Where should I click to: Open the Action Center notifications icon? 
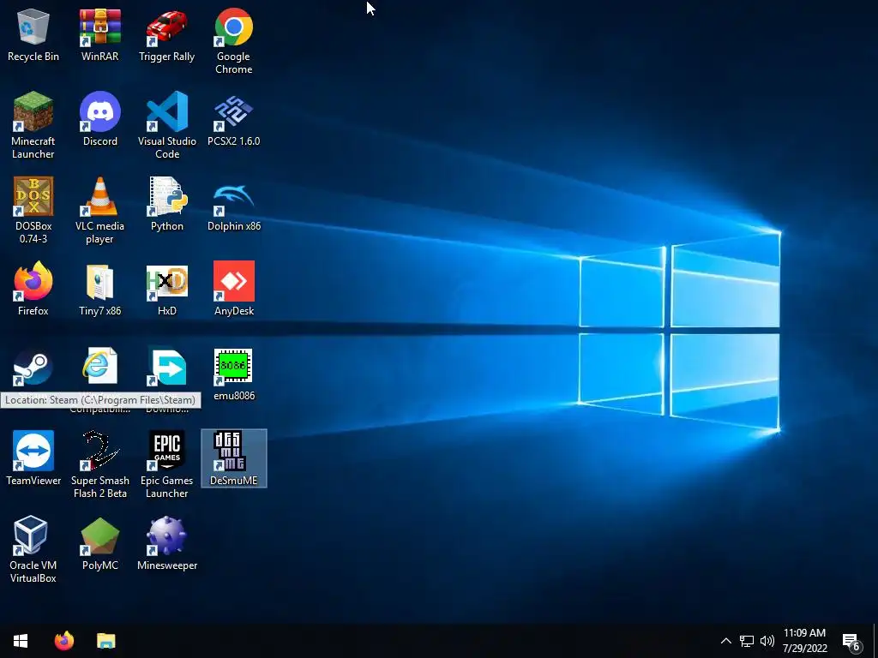(x=851, y=642)
